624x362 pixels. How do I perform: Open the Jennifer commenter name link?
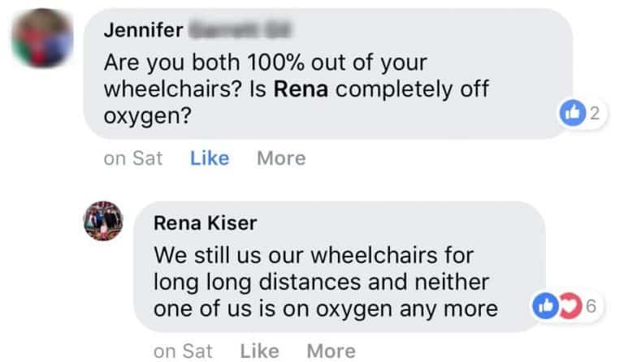[x=143, y=31]
